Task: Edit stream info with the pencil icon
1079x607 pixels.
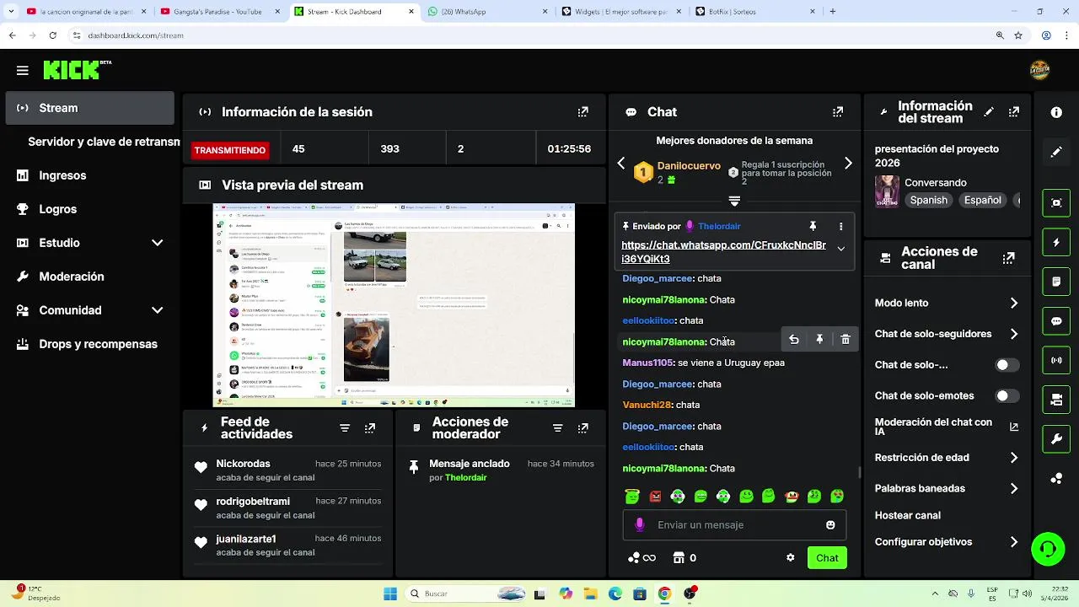Action: (989, 111)
